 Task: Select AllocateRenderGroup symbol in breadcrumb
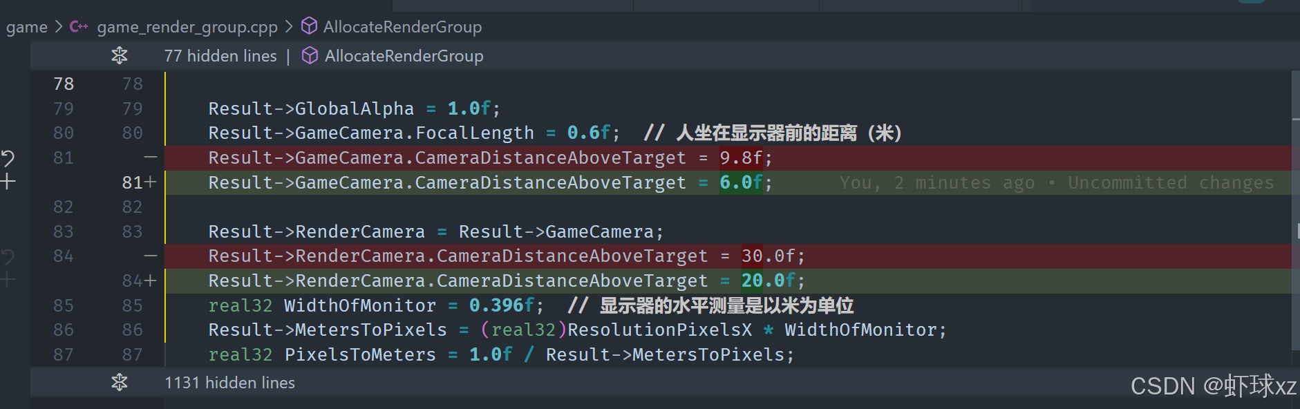402,27
